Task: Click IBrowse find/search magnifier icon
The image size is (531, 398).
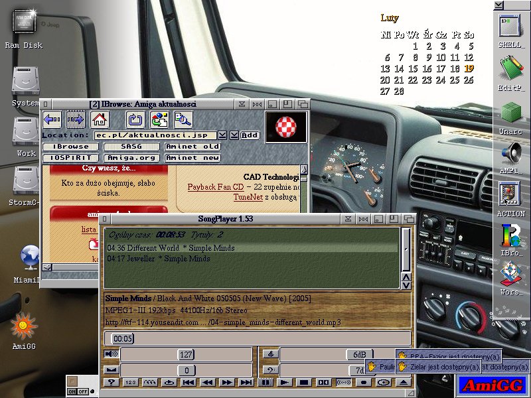Action: tap(183, 119)
